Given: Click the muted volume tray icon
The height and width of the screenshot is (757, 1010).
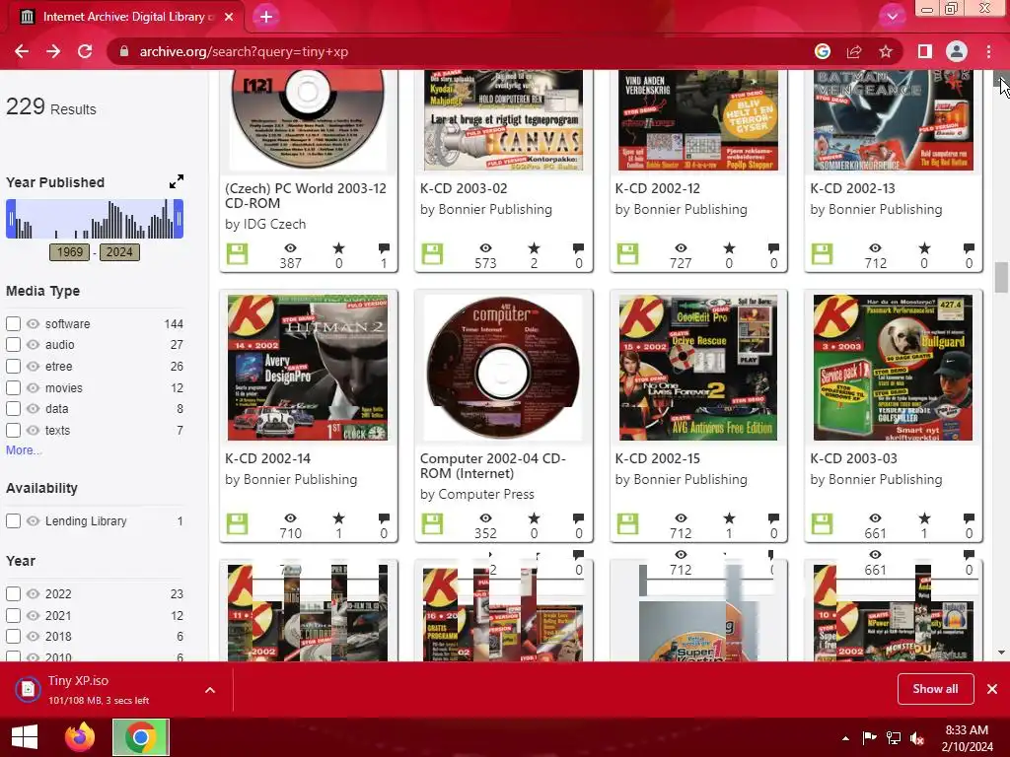Looking at the screenshot, I should (918, 737).
